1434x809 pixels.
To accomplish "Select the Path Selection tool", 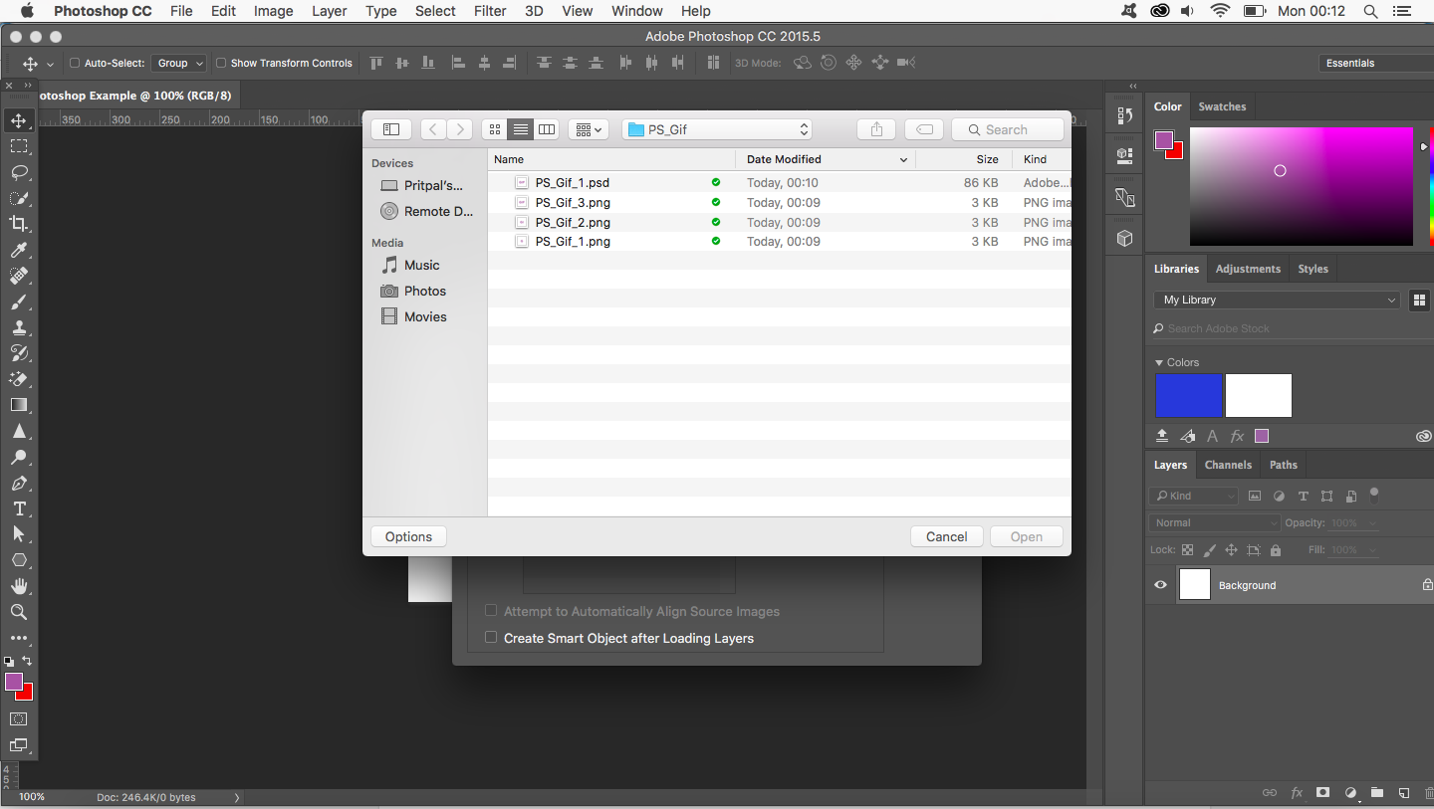I will 19,534.
